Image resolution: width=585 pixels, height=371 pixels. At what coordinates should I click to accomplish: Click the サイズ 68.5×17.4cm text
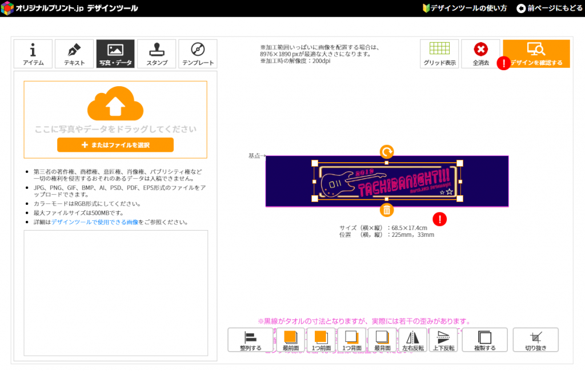pos(383,228)
